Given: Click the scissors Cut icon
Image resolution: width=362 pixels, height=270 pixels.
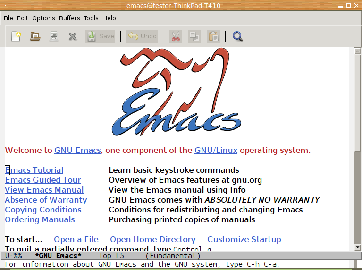Looking at the screenshot, I should pos(176,36).
